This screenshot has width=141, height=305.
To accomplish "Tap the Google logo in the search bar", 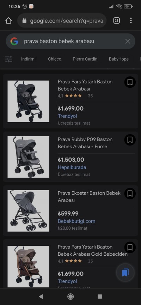I will tap(14, 41).
